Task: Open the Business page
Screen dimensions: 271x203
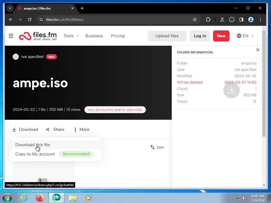Action: tap(94, 36)
